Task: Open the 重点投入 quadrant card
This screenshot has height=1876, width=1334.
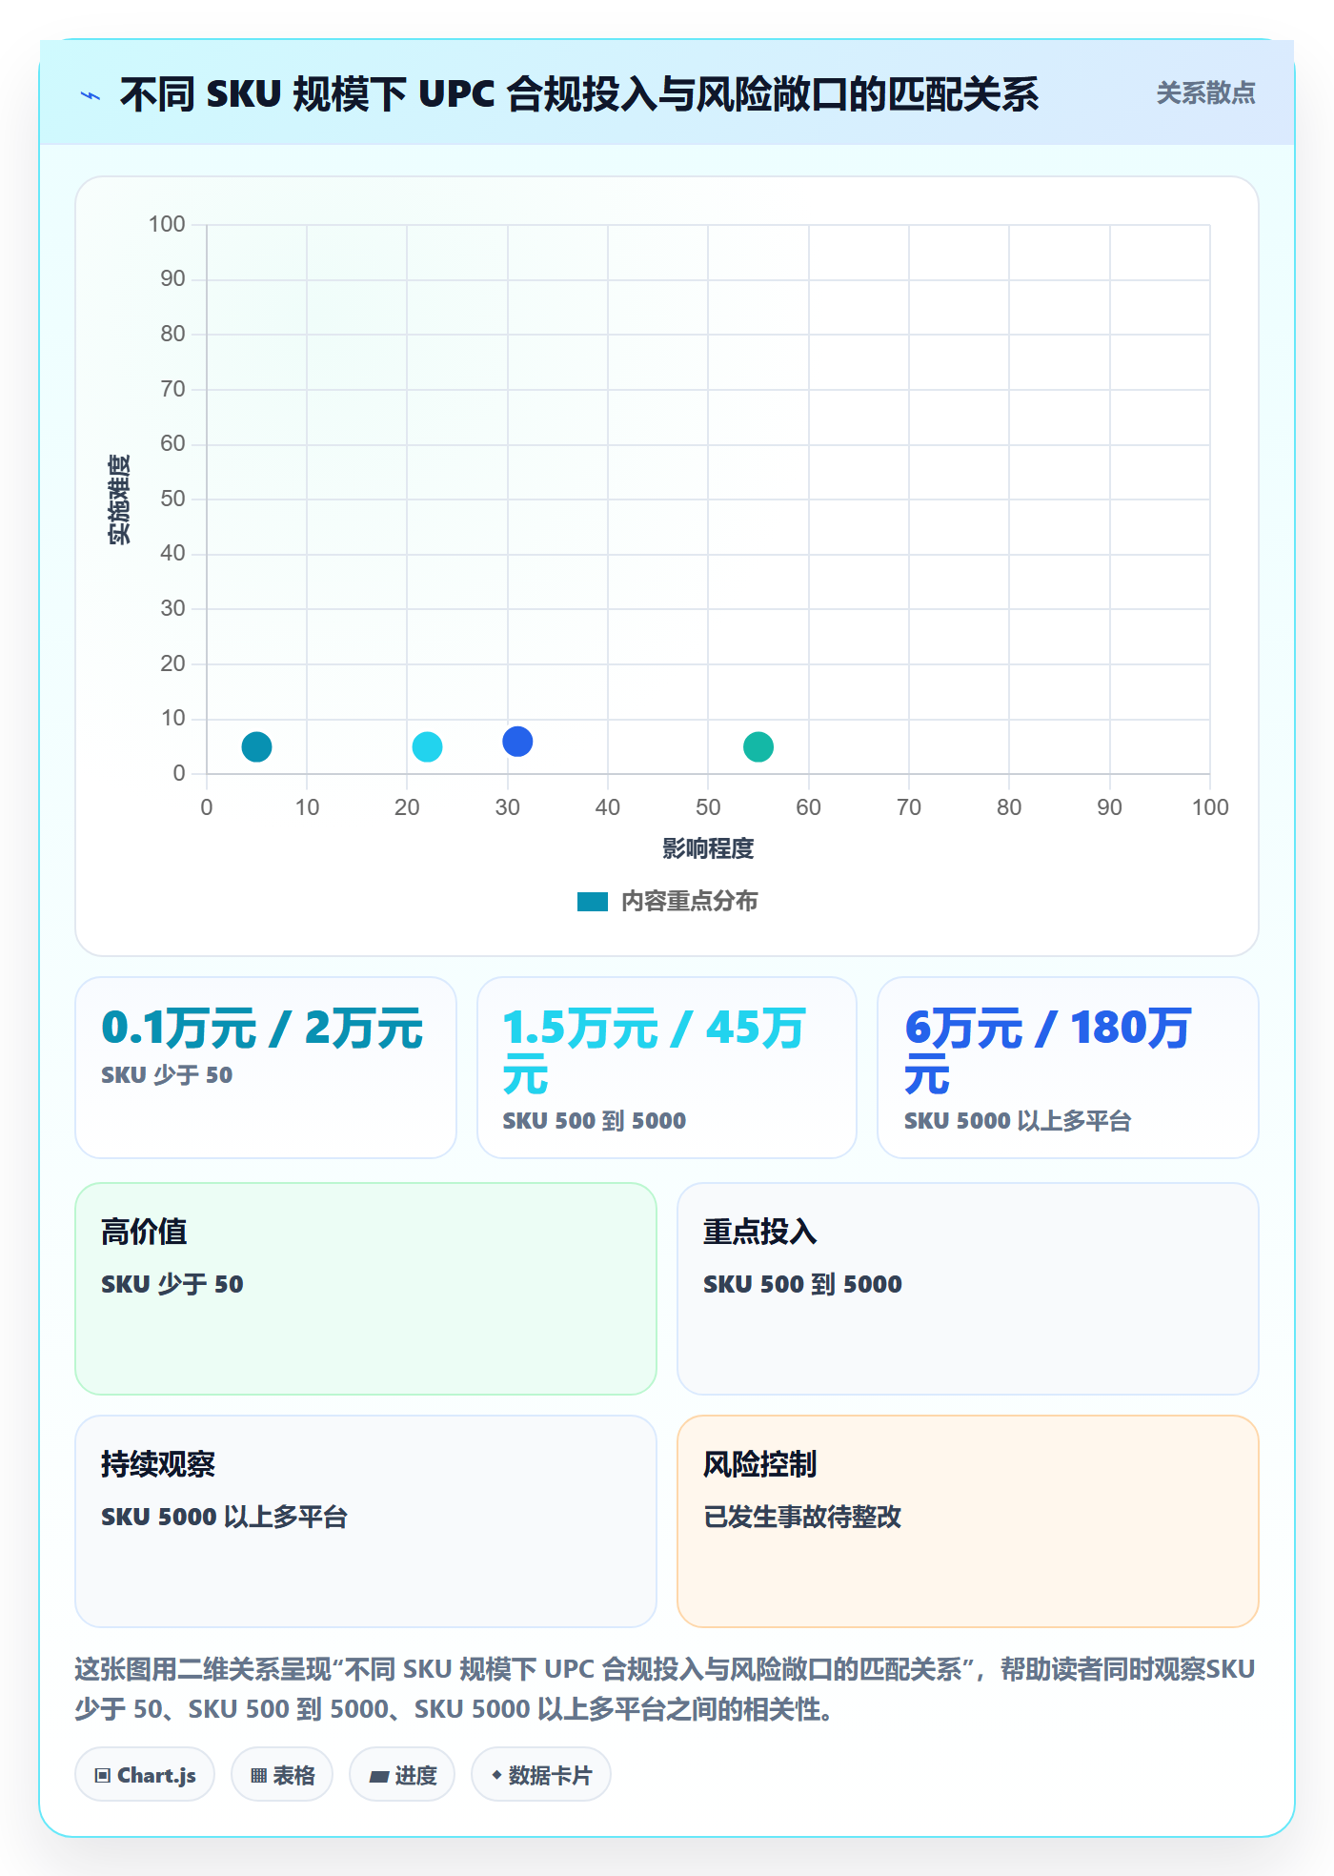Action: tap(968, 1289)
